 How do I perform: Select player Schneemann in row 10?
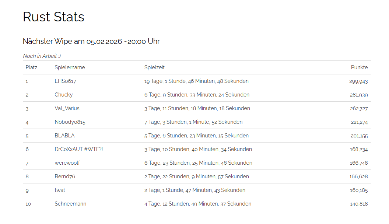[70, 204]
